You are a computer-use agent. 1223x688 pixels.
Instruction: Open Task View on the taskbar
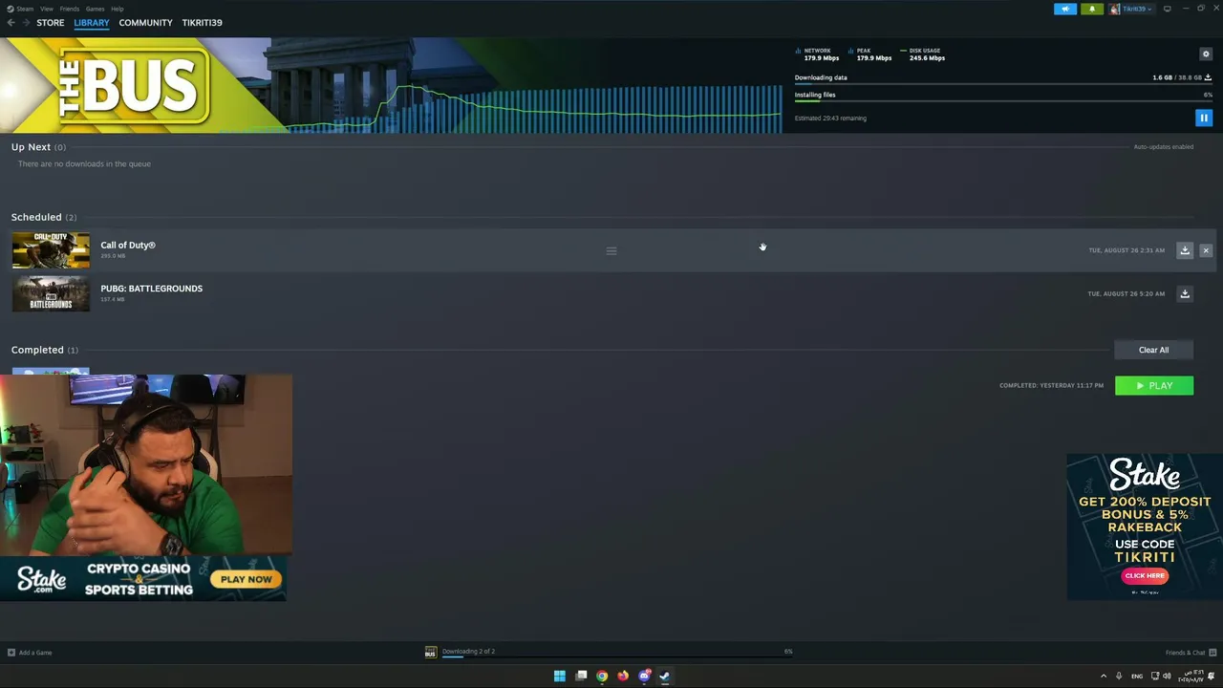coord(581,677)
